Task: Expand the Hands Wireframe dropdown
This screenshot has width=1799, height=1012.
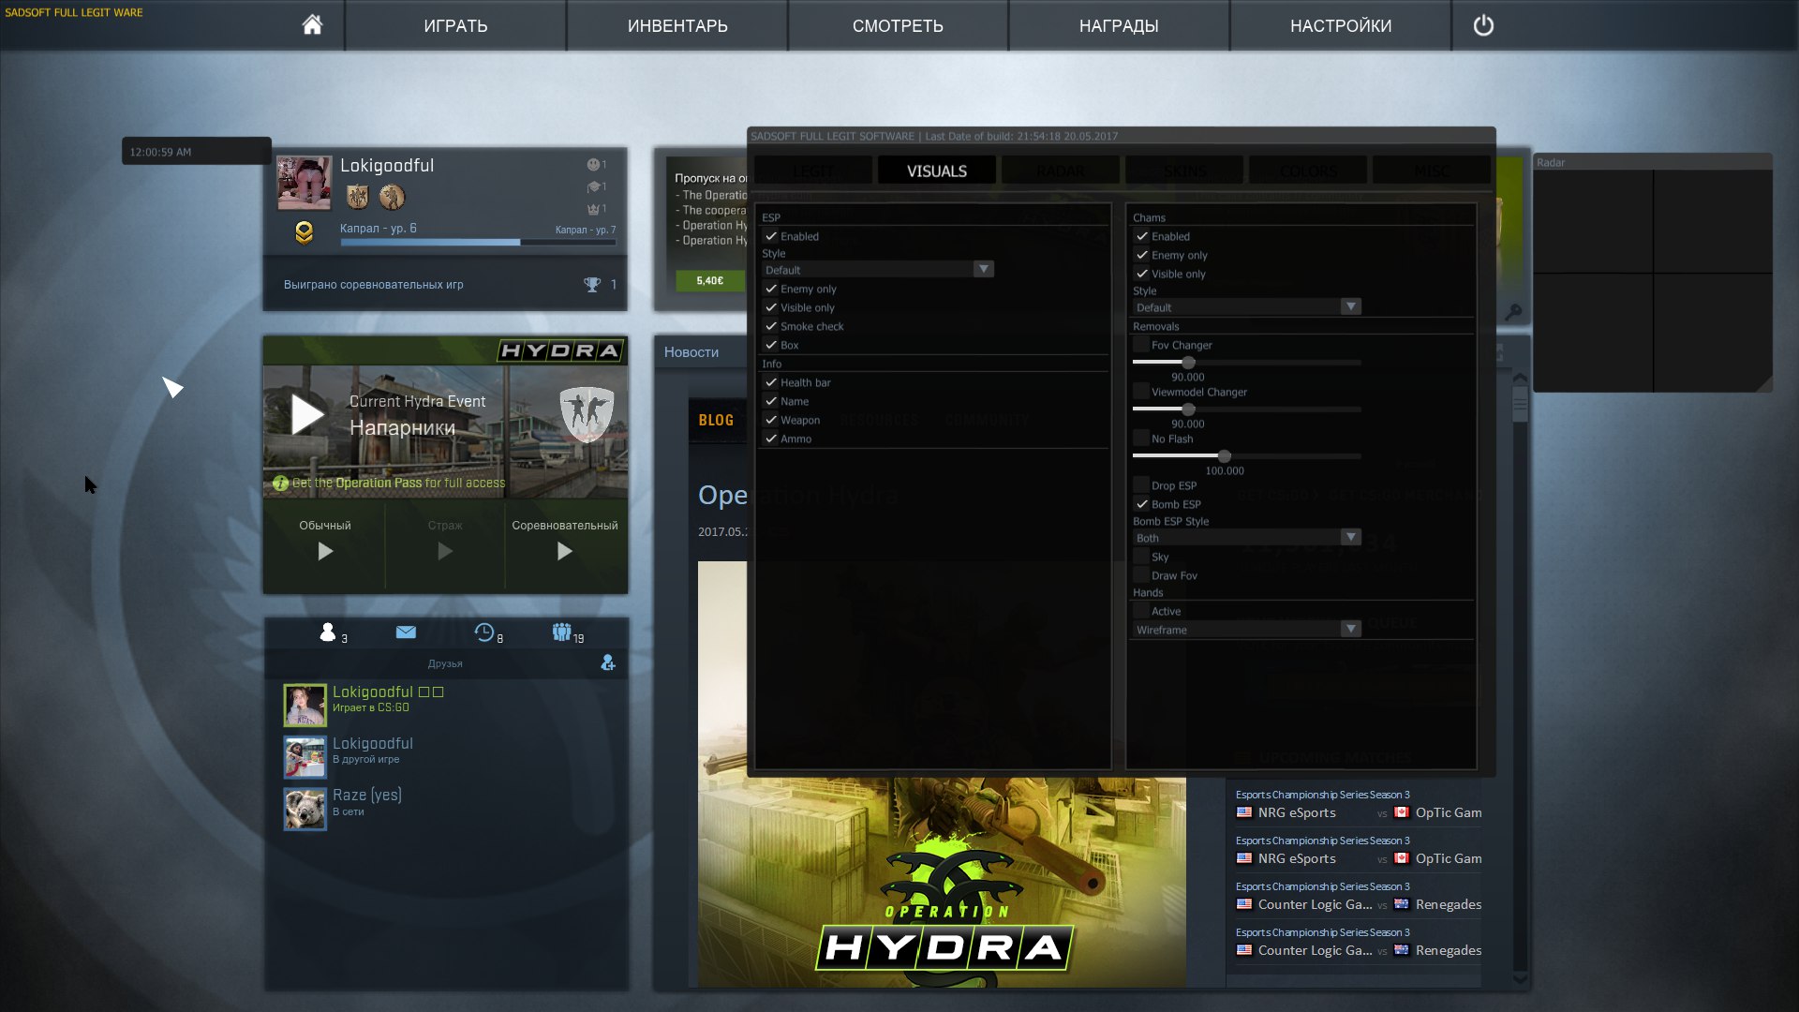Action: pyautogui.click(x=1350, y=630)
